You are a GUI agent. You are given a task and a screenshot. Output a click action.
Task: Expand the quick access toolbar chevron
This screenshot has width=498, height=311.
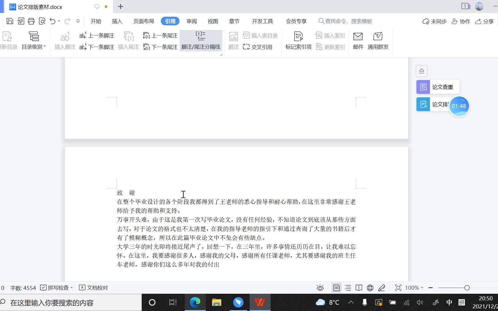78,21
